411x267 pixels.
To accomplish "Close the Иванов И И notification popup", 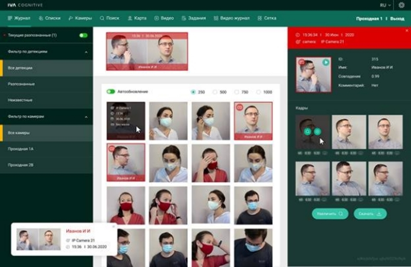I will coord(113,227).
